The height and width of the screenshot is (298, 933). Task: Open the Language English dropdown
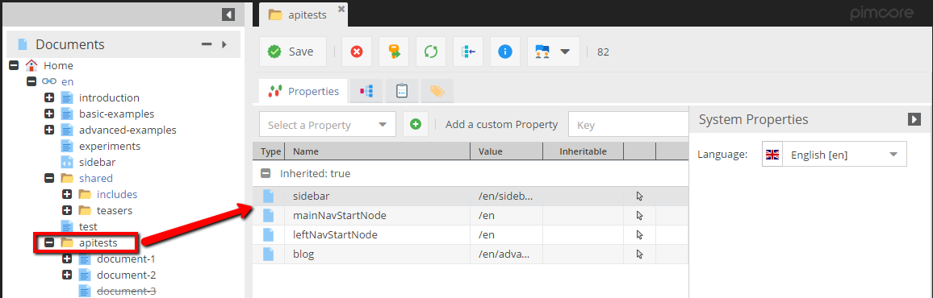[x=835, y=155]
